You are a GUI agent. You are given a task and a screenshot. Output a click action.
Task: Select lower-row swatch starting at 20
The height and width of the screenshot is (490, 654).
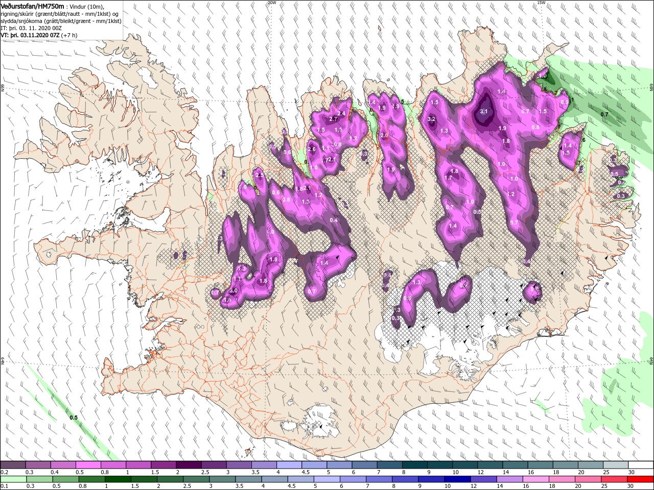(x=587, y=479)
